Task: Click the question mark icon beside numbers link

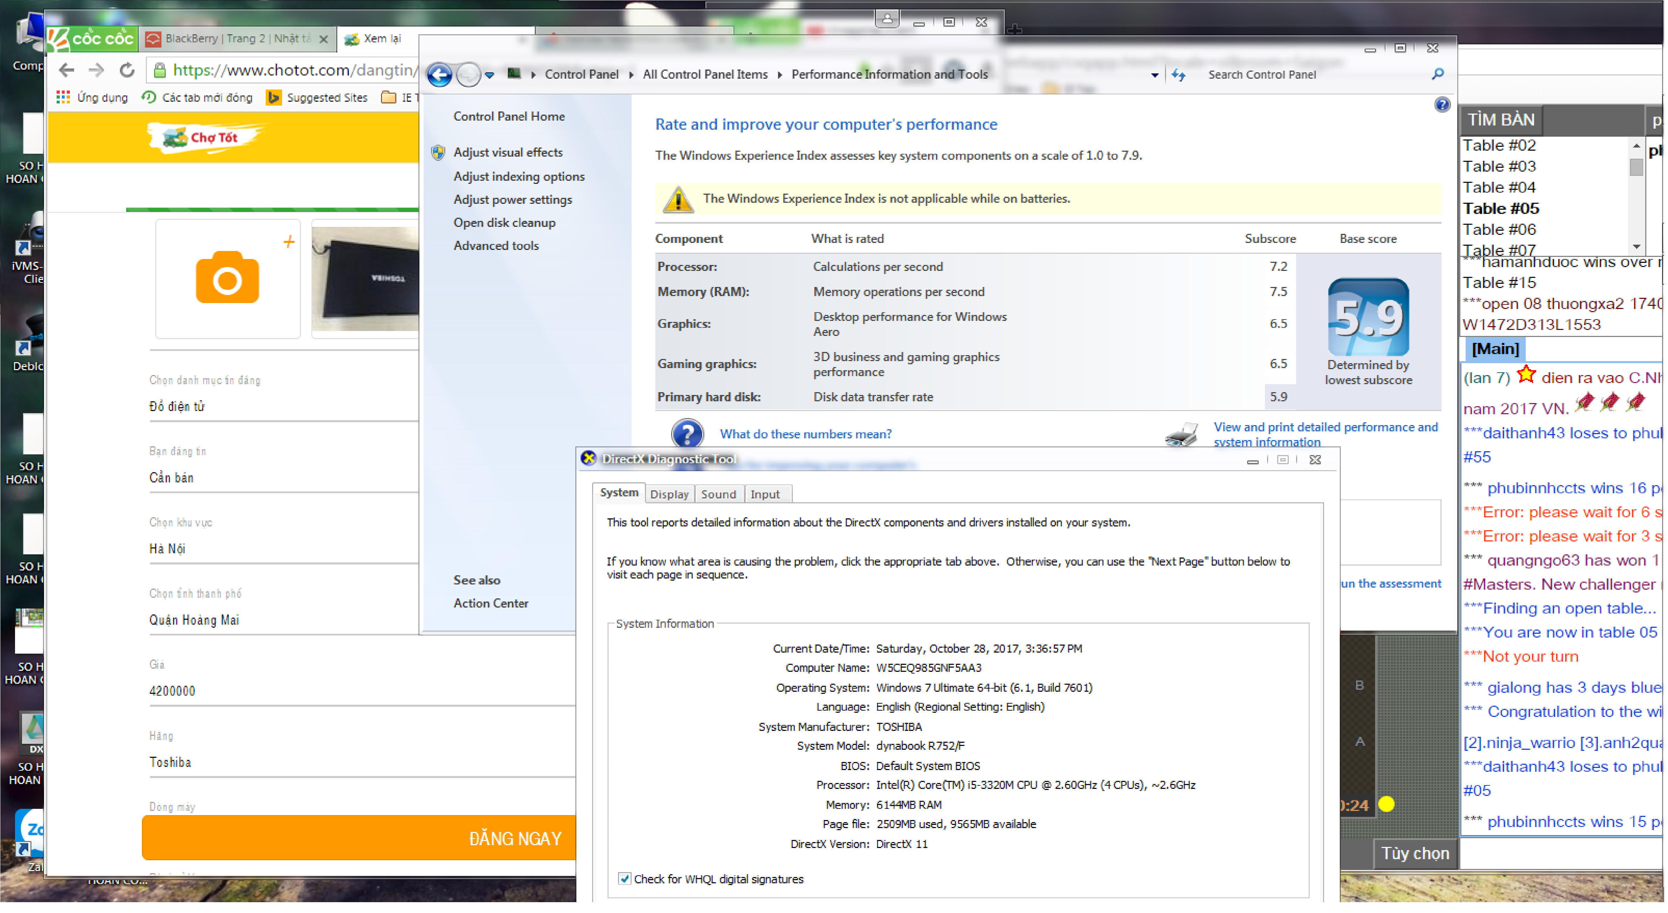Action: [687, 433]
